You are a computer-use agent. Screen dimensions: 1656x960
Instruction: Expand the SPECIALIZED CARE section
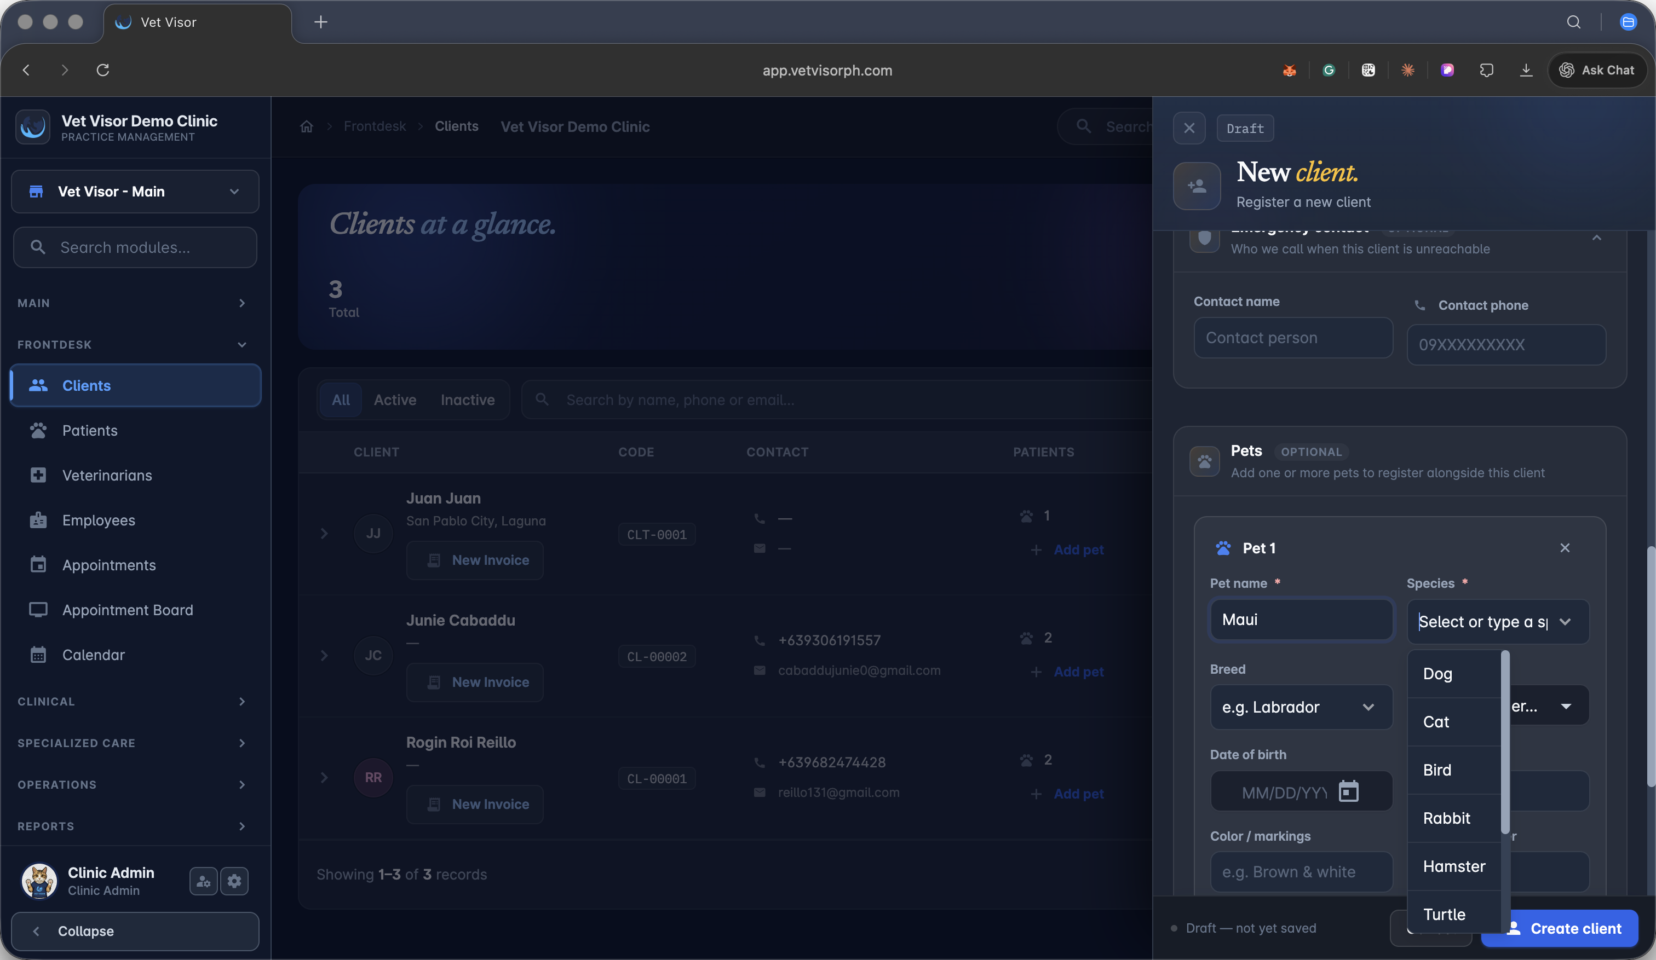click(133, 743)
